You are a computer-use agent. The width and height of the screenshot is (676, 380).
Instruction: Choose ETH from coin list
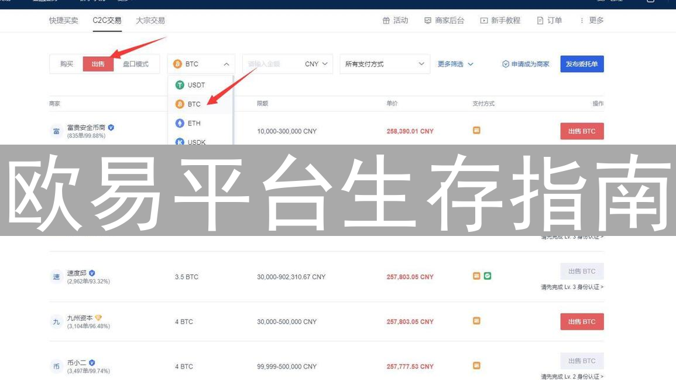201,123
